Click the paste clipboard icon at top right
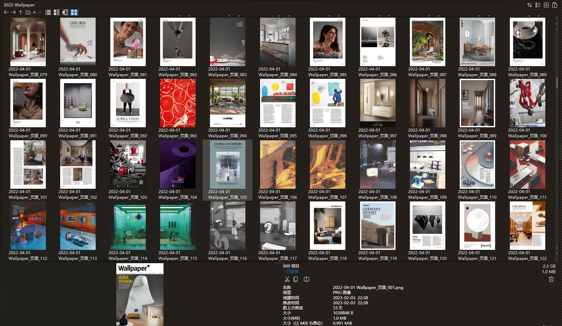Image resolution: width=562 pixels, height=326 pixels. (555, 5)
